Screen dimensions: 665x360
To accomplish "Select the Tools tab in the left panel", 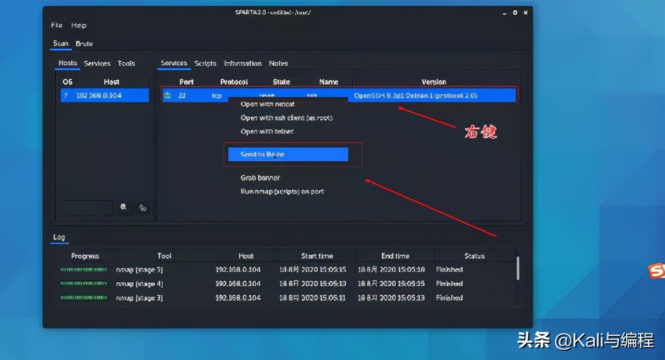I will point(126,64).
